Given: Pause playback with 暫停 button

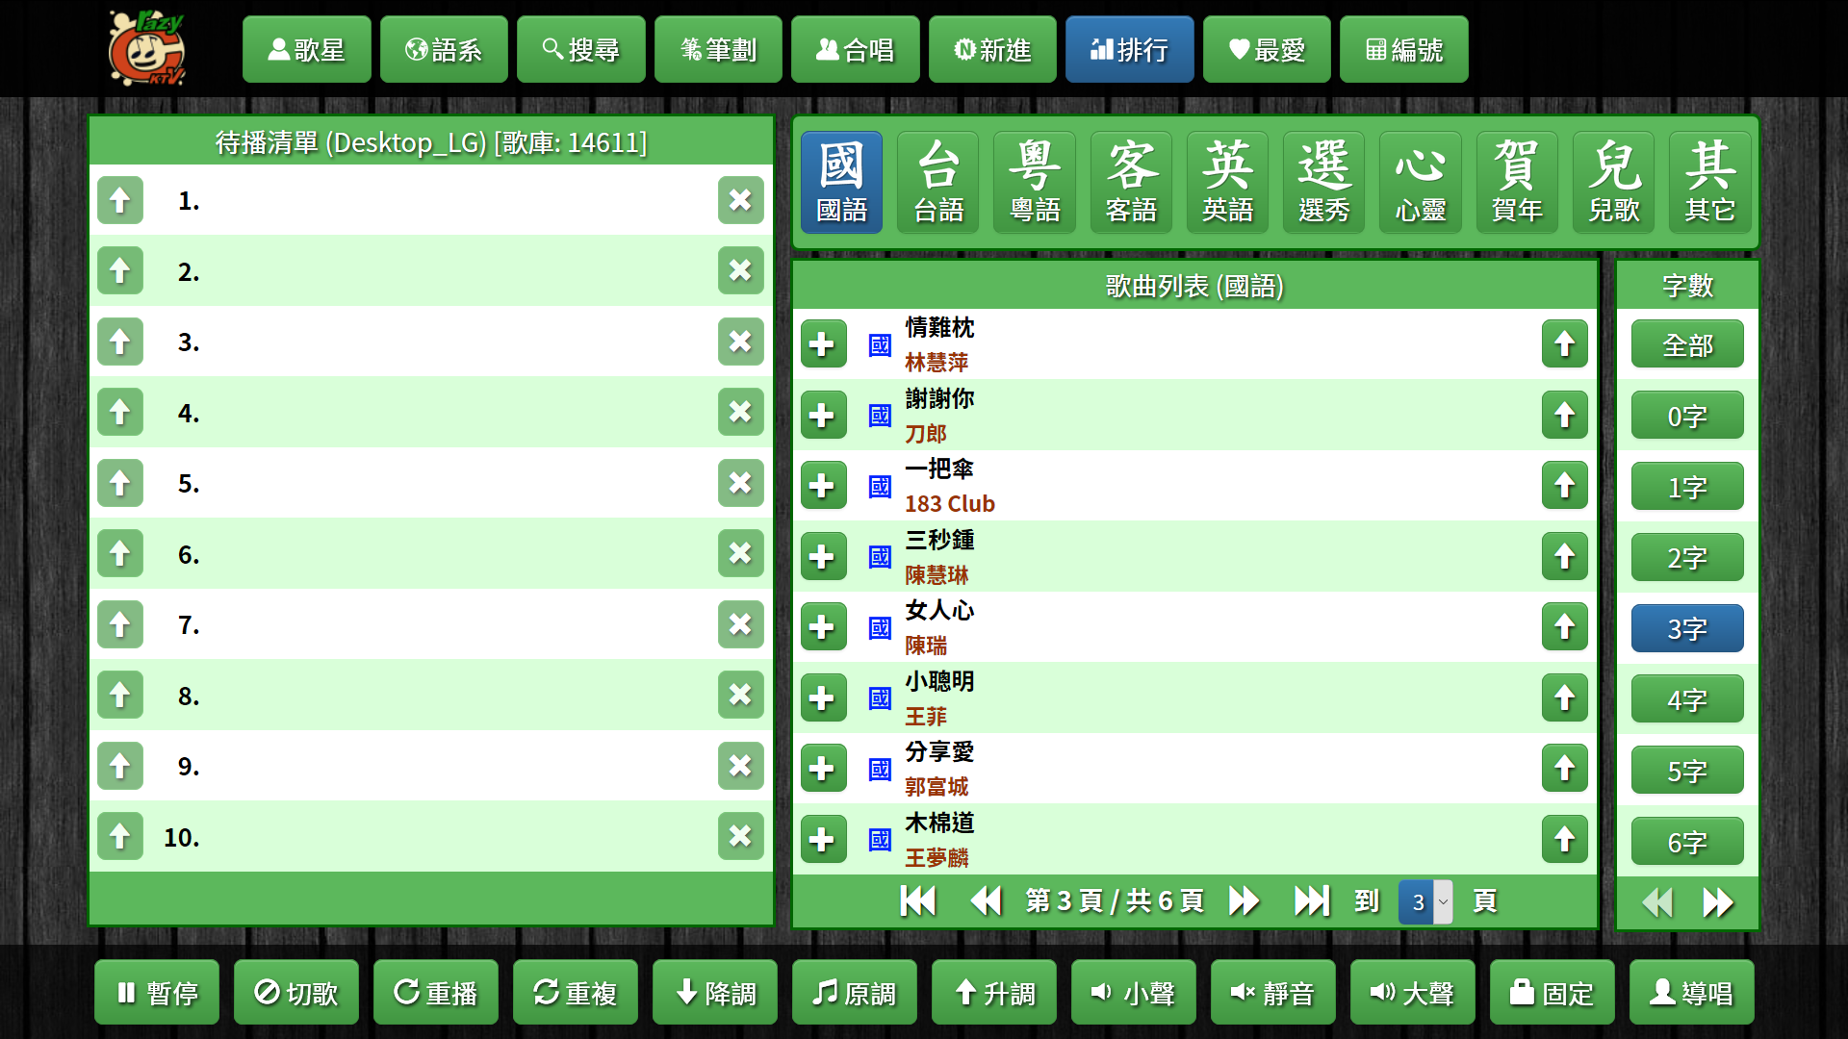Looking at the screenshot, I should click(x=157, y=993).
